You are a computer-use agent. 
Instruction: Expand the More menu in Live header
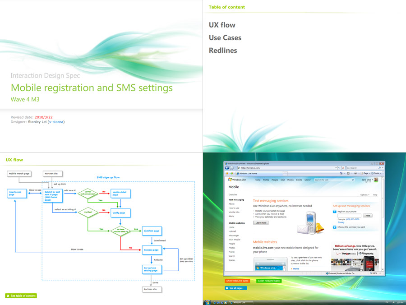point(308,180)
